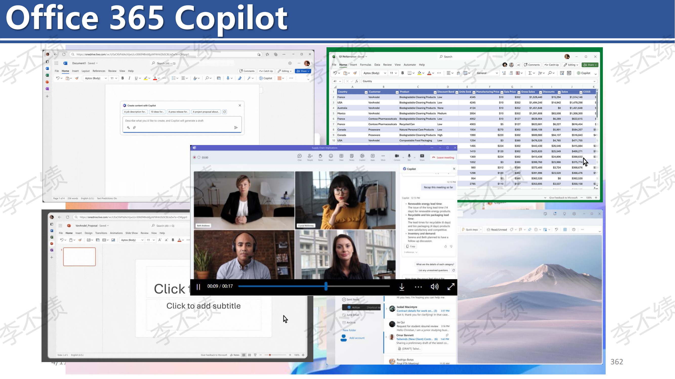Image resolution: width=675 pixels, height=379 pixels.
Task: Click the slide 1 thumbnail in PowerPoint
Action: (x=79, y=257)
